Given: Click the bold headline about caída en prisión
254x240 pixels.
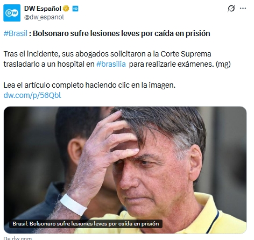Looking at the screenshot, I should (x=122, y=33).
